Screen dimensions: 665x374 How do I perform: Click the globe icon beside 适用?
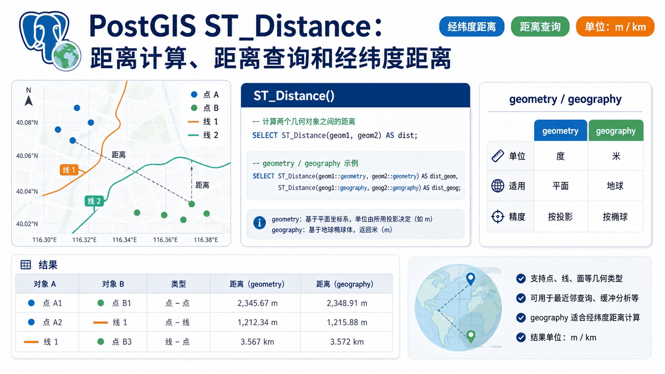pos(498,186)
